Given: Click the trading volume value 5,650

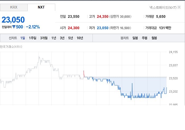Looking at the screenshot, I should 161,16.
